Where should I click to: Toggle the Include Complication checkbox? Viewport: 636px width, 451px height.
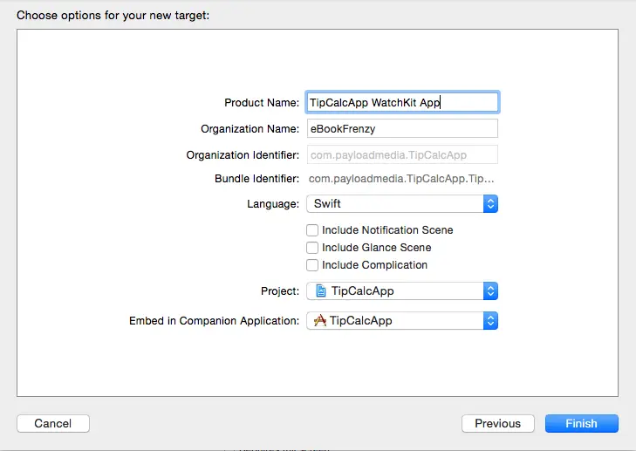(312, 265)
